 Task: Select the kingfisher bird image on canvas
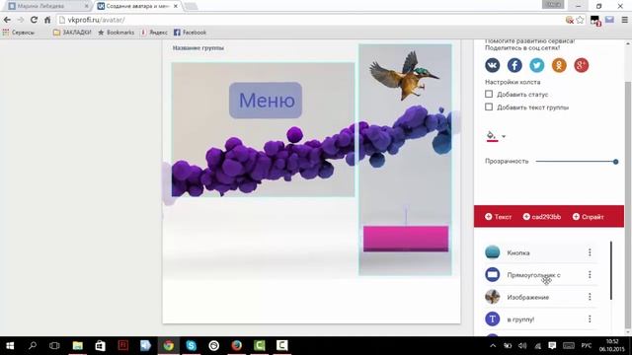click(x=404, y=76)
